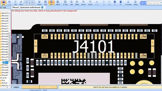
Task: Click the Component:J4101 status bar entry
Action: 35,90
